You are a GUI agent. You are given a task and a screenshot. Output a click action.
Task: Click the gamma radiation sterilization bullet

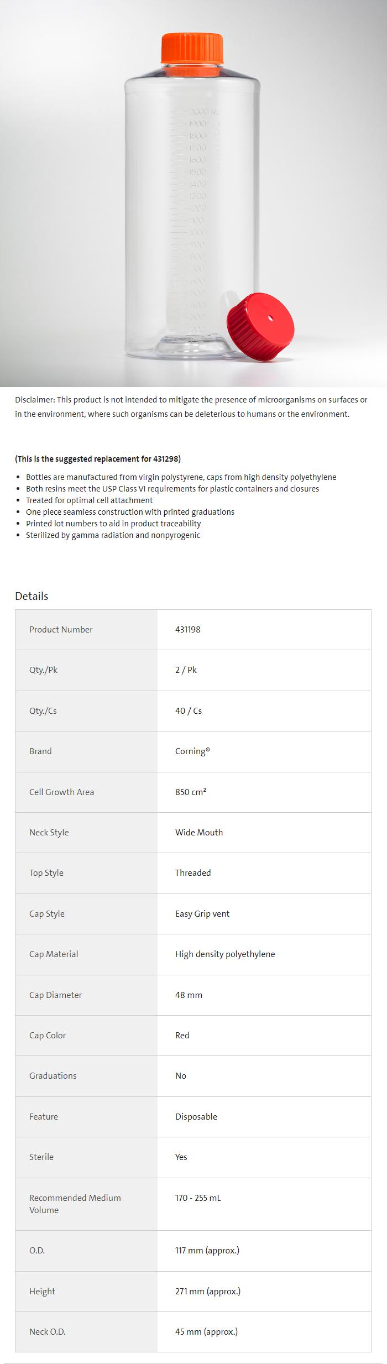[x=113, y=535]
